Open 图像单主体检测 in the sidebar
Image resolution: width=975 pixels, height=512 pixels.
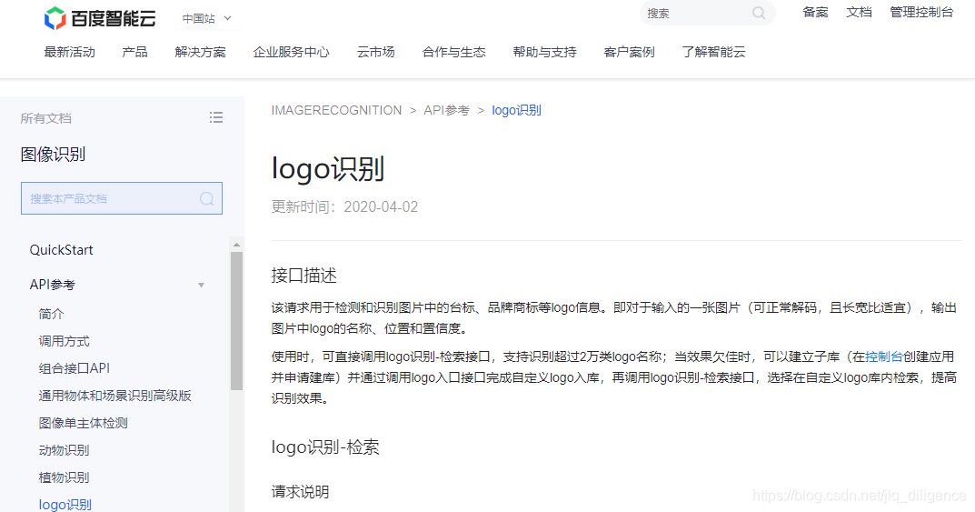point(83,423)
